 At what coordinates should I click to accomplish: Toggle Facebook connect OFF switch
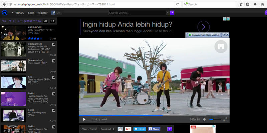(56, 13)
